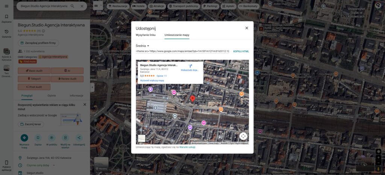Image resolution: width=385 pixels, height=175 pixels.
Task: Click the search magnifier icon
Action: point(72,6)
